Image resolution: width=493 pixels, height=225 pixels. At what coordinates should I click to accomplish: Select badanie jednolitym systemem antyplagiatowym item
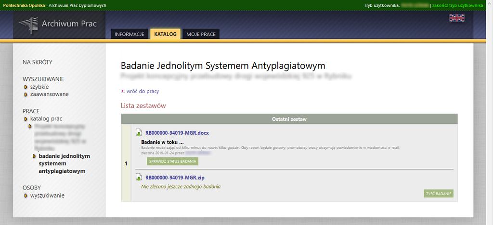click(x=65, y=164)
